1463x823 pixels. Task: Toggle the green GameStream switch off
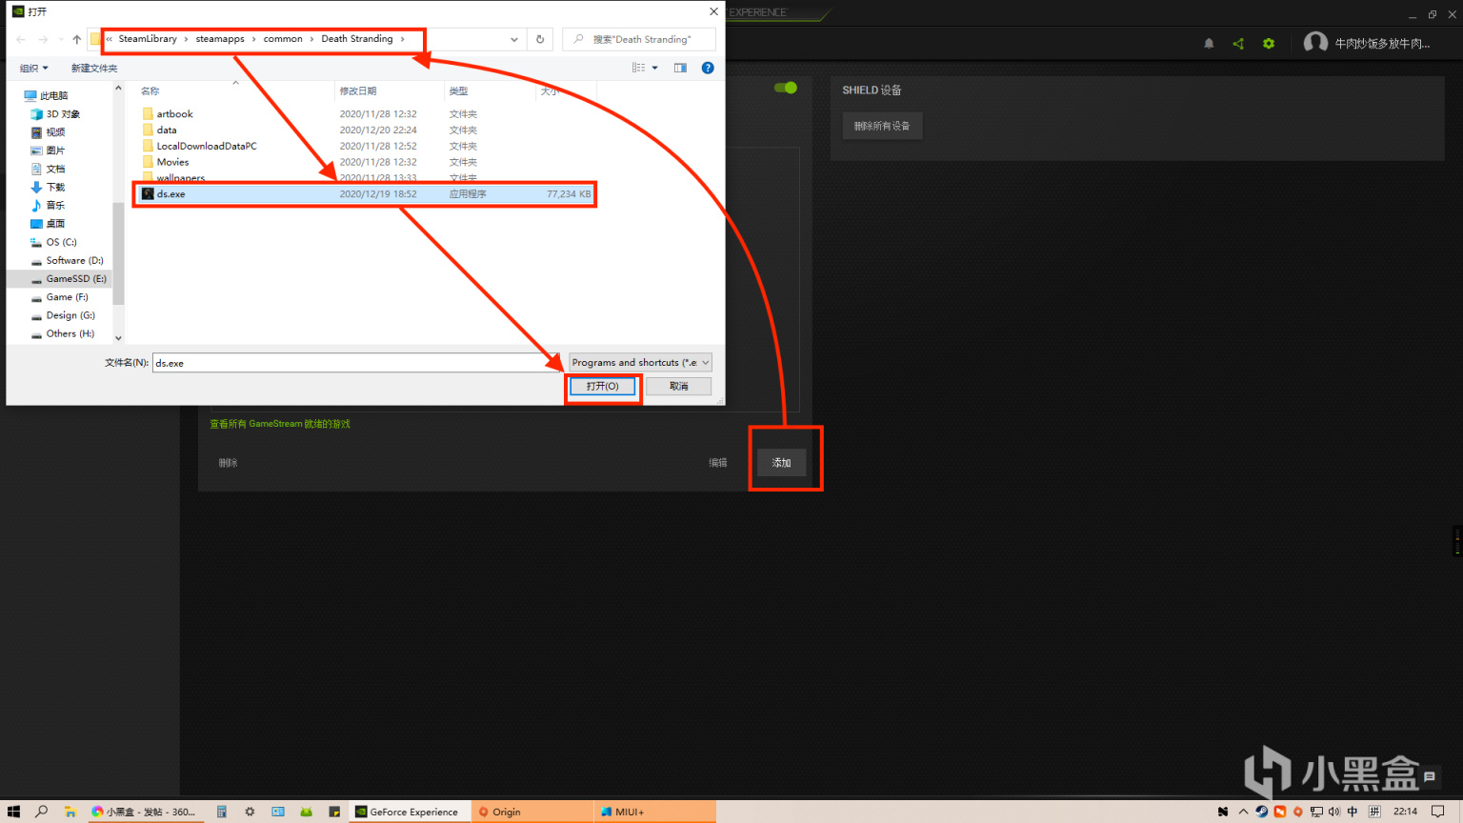point(786,88)
